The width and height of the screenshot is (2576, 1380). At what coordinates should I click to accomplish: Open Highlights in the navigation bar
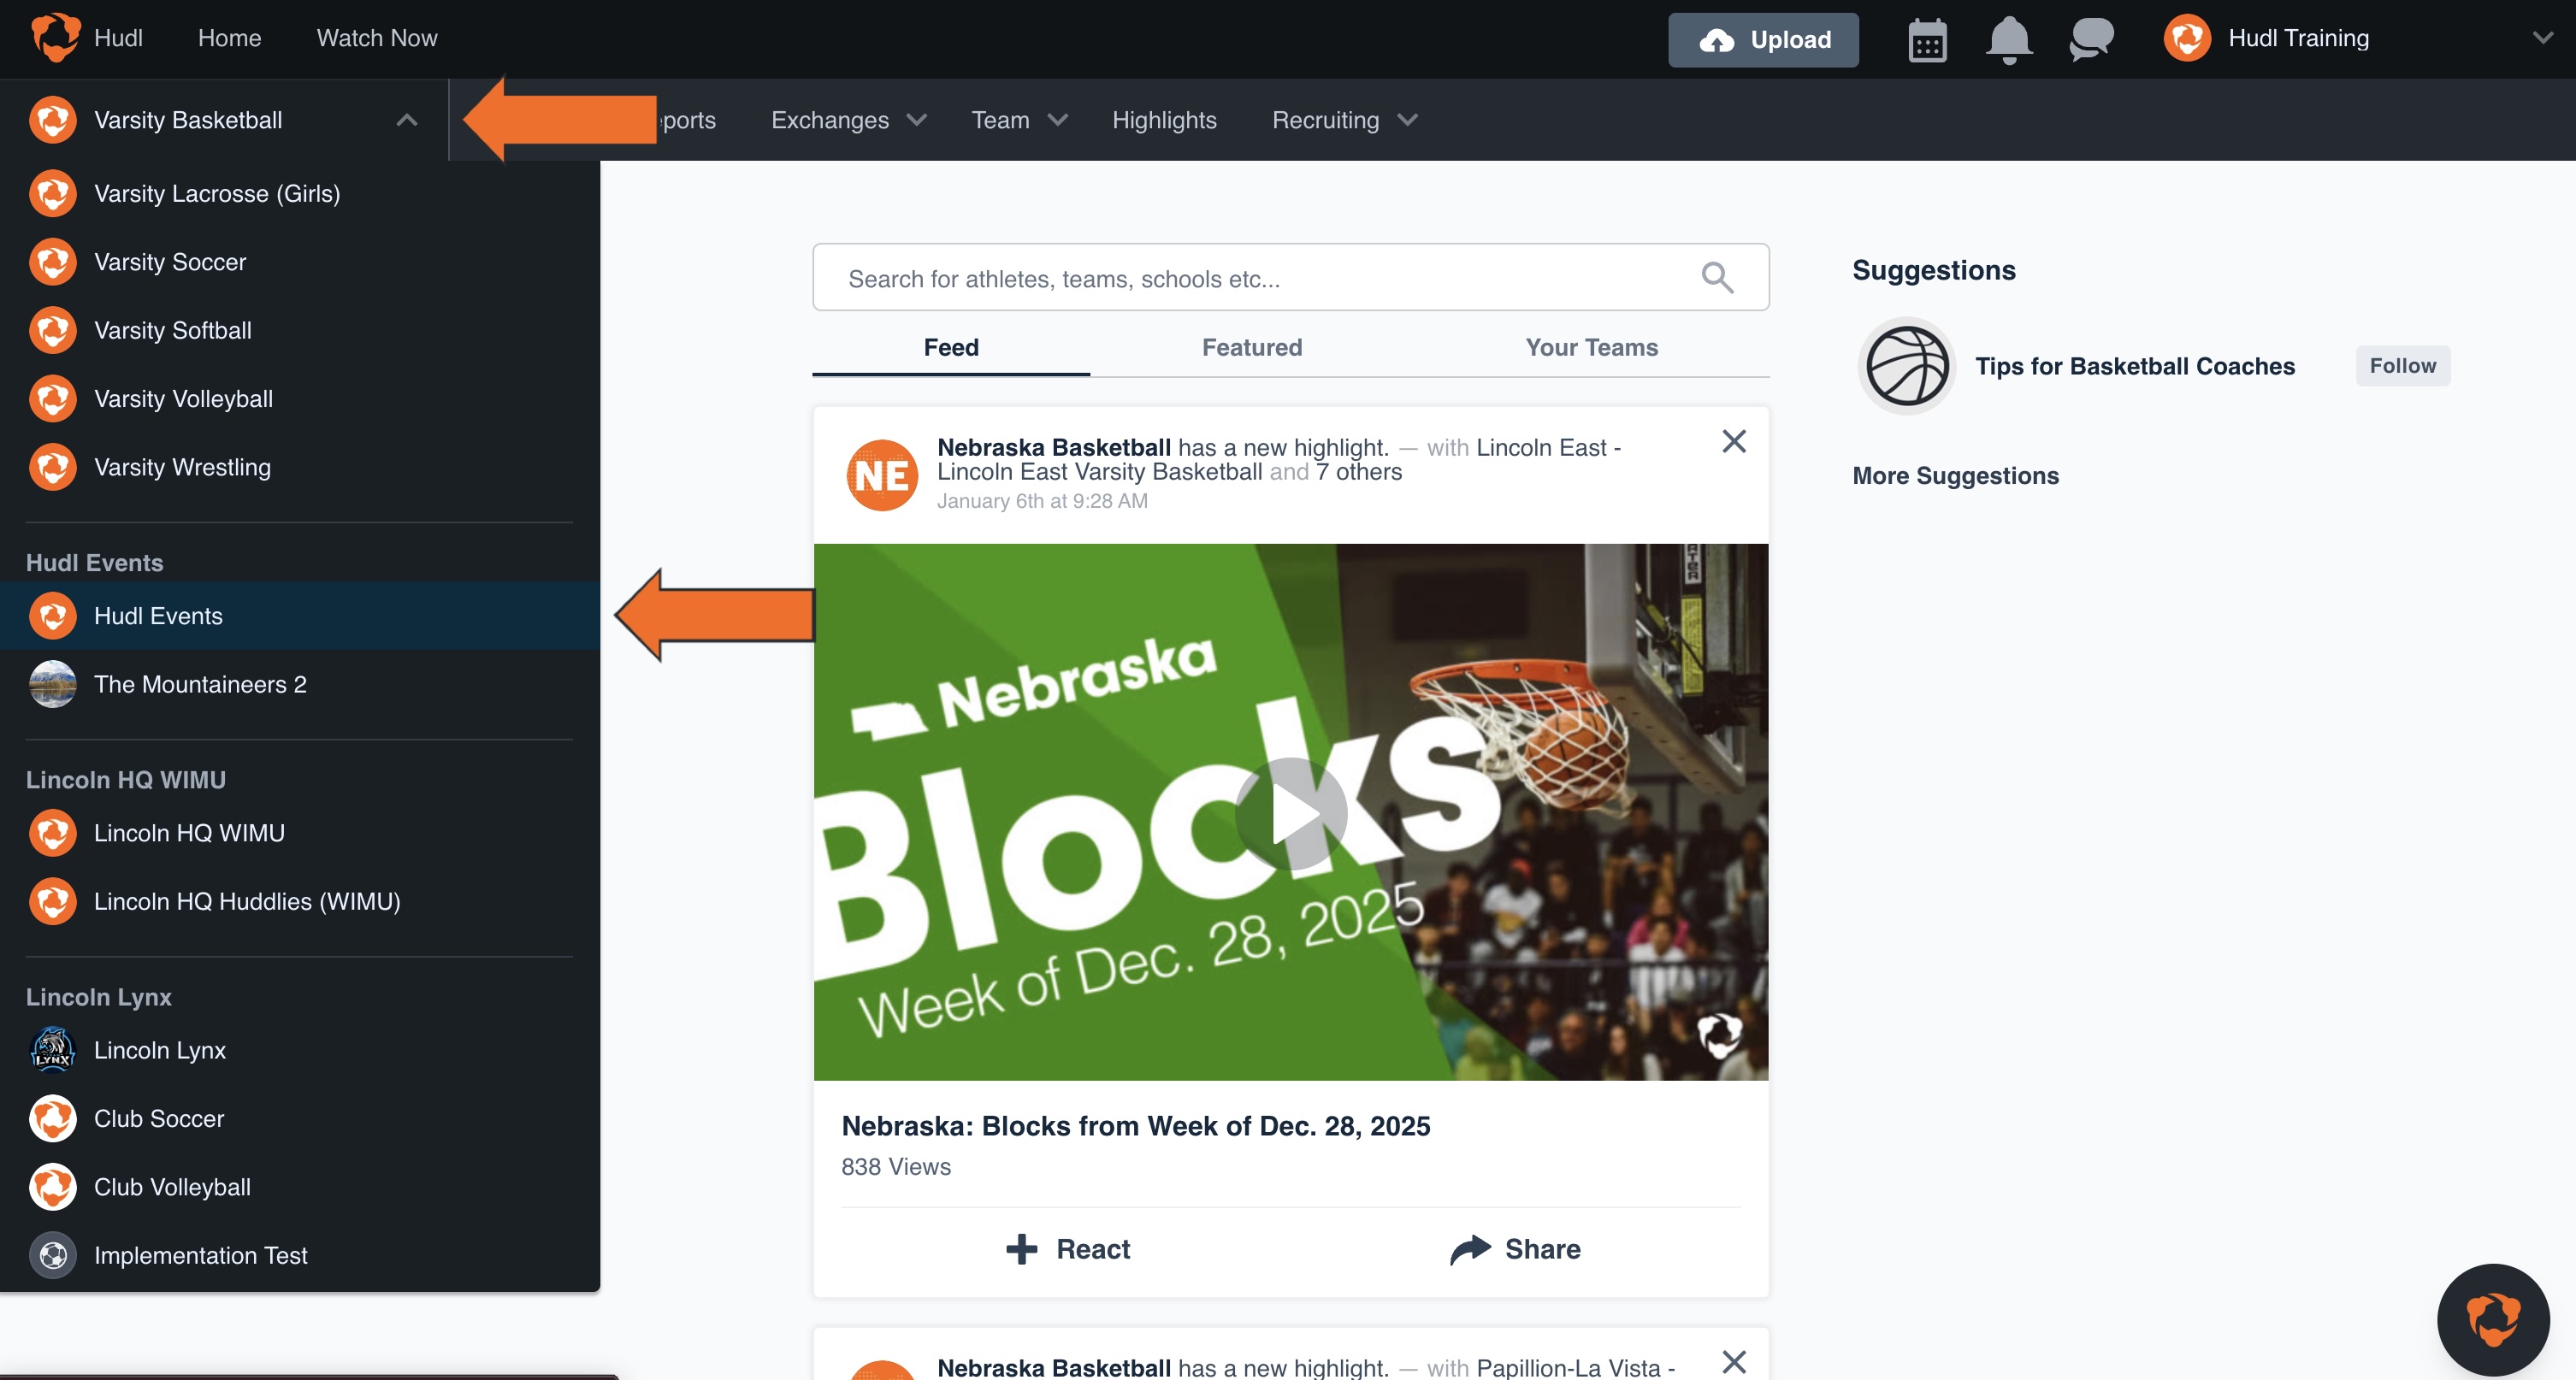(x=1164, y=120)
